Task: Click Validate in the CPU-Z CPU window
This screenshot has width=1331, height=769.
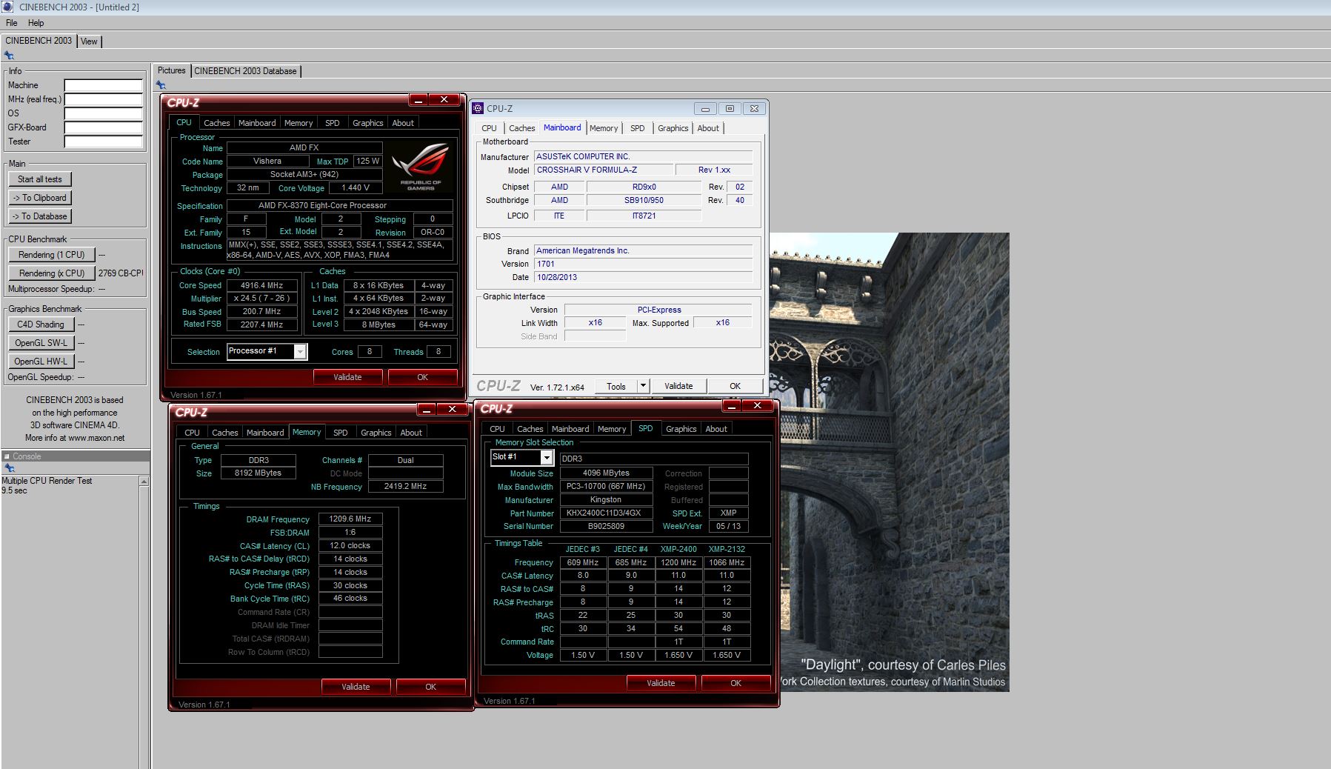Action: coord(347,377)
